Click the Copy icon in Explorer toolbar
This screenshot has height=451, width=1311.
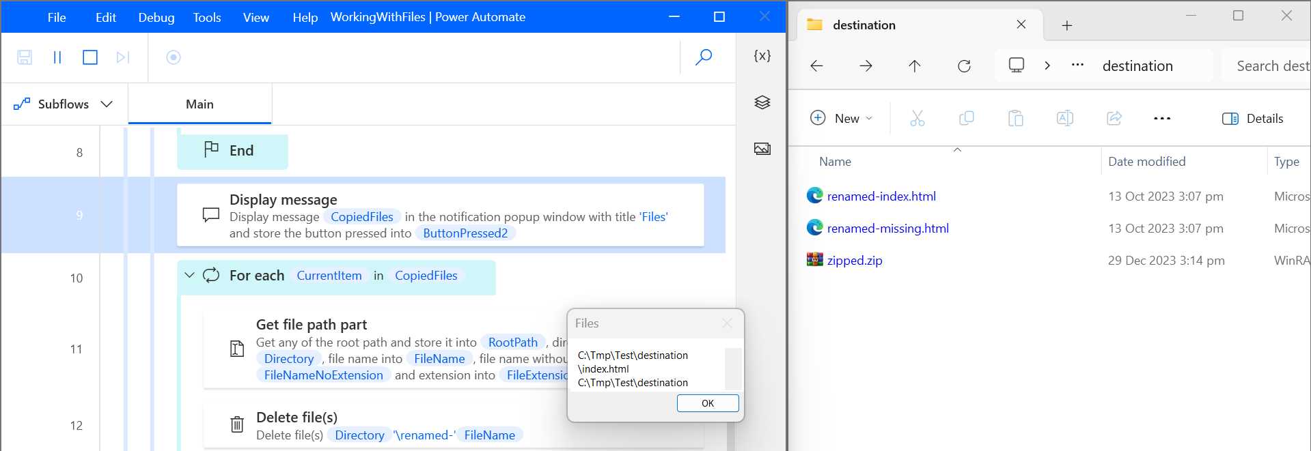point(967,118)
